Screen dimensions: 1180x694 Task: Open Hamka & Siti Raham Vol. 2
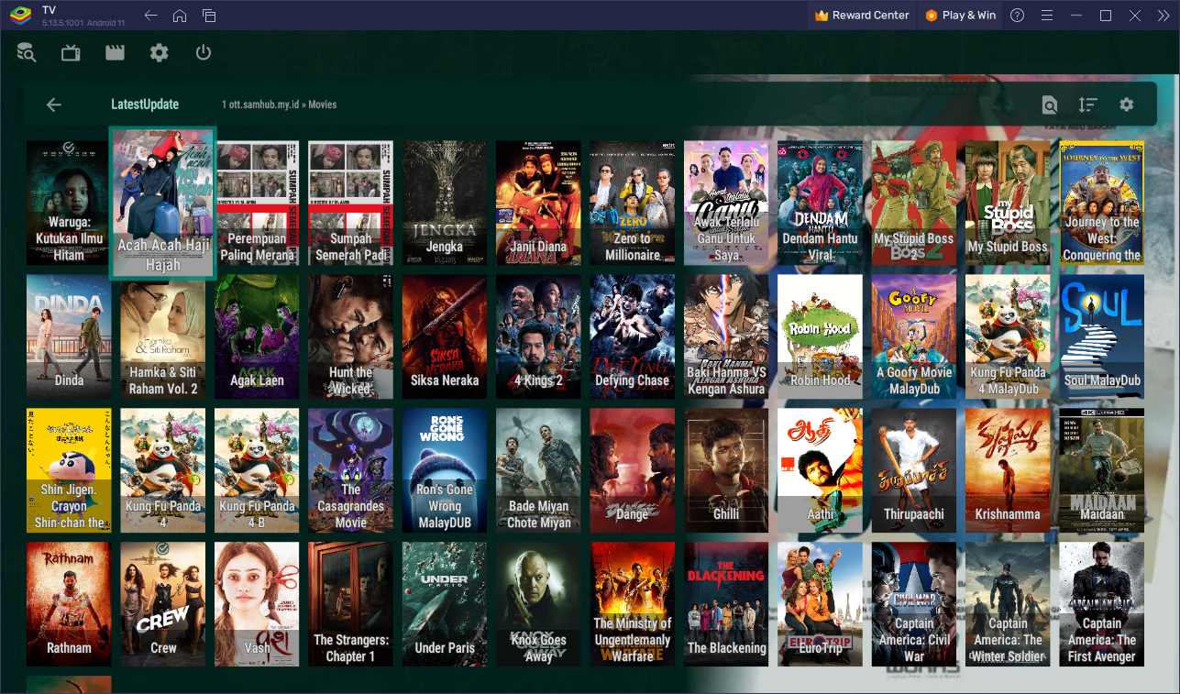click(x=162, y=336)
